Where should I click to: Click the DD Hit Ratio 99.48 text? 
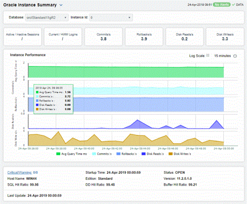pos(100,185)
